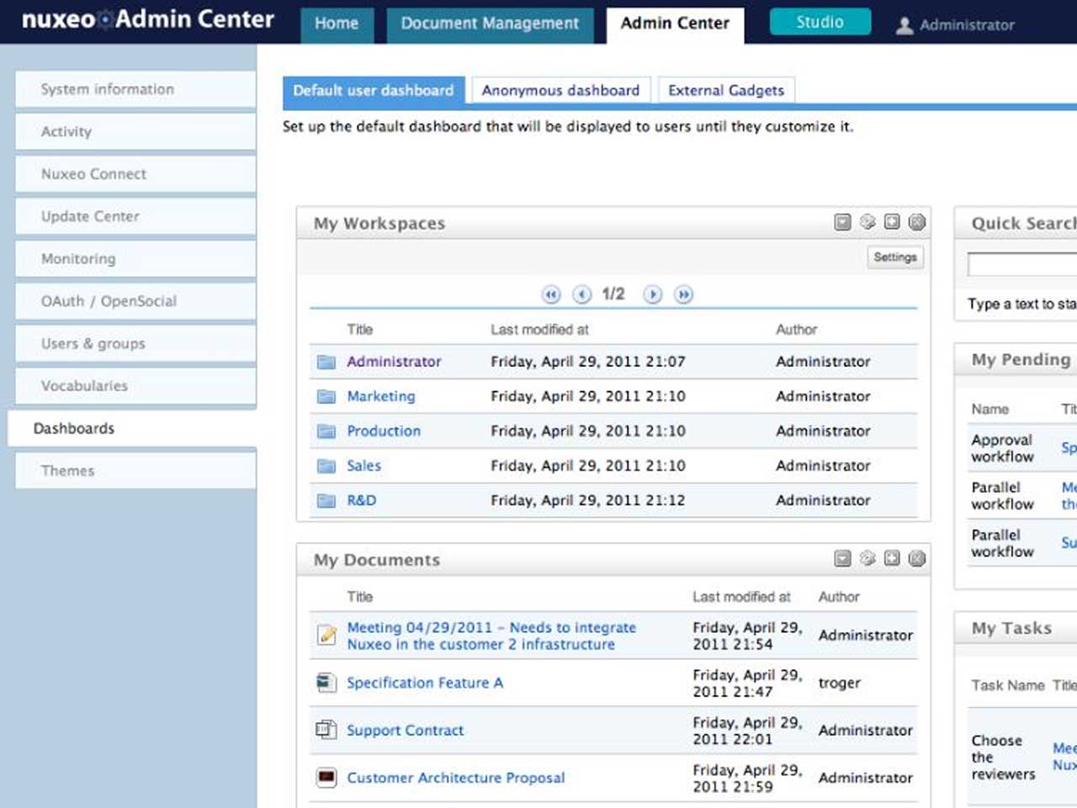1077x808 pixels.
Task: Open Customer Architecture Proposal document
Action: [456, 778]
